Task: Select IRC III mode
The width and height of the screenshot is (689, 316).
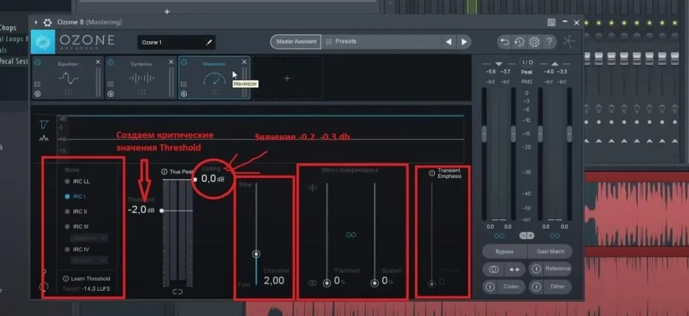Action: (x=76, y=227)
